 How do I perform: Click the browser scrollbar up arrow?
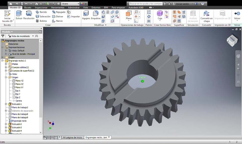pos(41,41)
